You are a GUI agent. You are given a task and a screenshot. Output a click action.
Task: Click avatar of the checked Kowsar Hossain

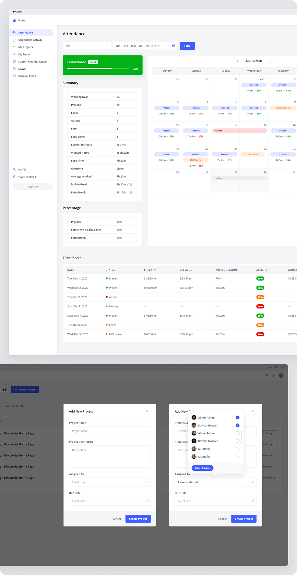(x=194, y=425)
